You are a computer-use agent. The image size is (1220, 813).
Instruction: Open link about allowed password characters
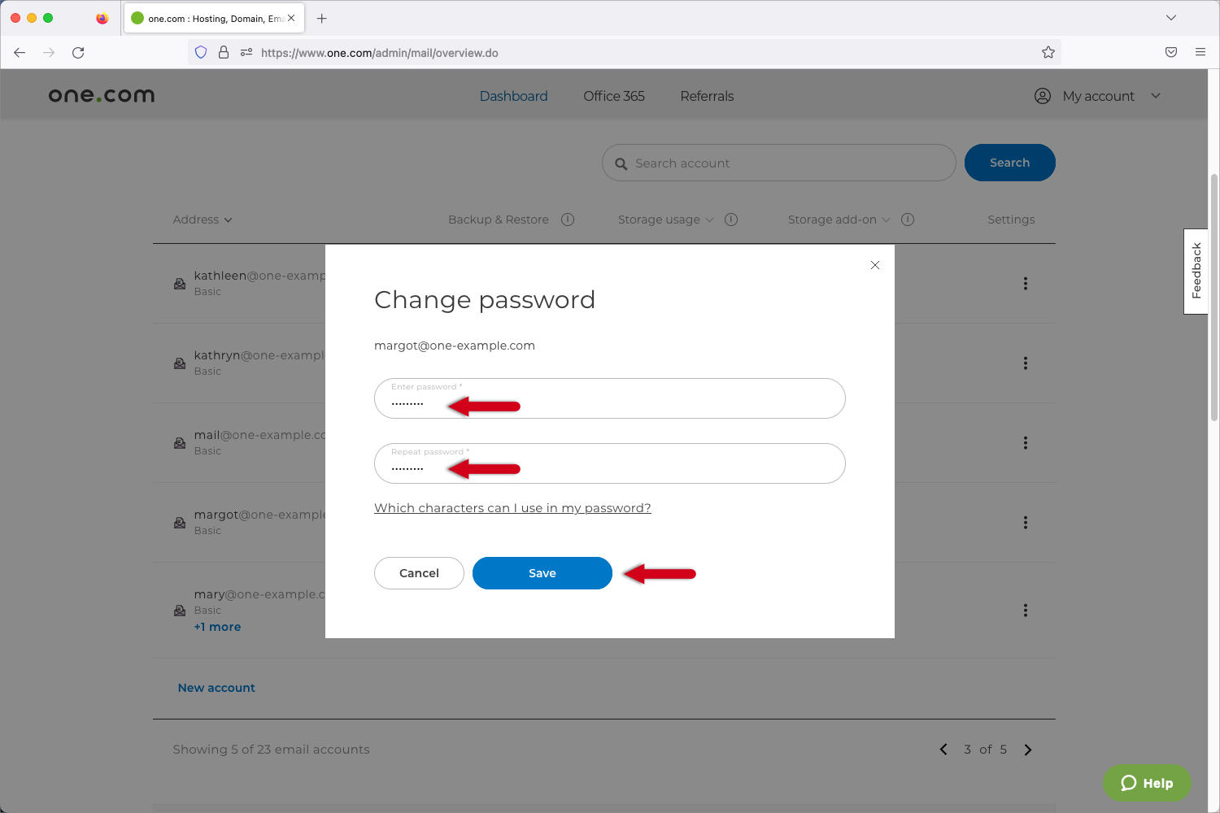(512, 507)
